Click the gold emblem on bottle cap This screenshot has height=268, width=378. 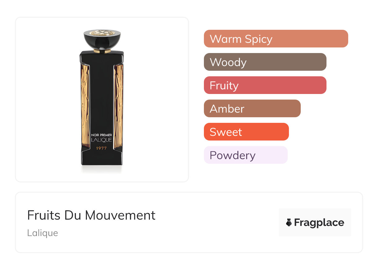tap(102, 33)
